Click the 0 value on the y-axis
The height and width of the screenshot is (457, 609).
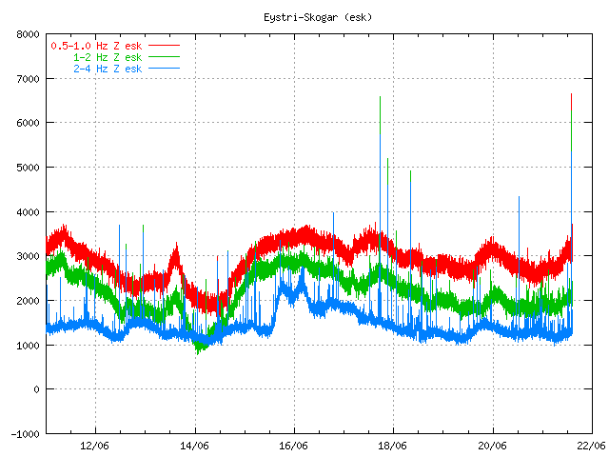(35, 389)
